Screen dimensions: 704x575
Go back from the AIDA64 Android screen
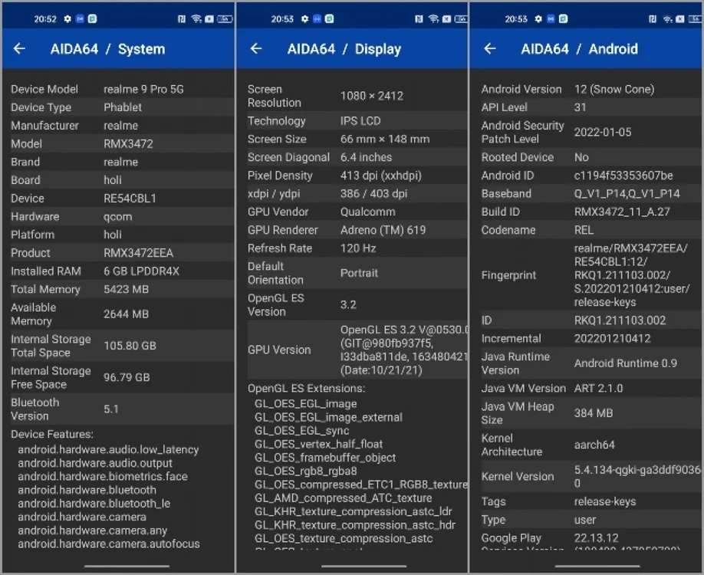[490, 48]
